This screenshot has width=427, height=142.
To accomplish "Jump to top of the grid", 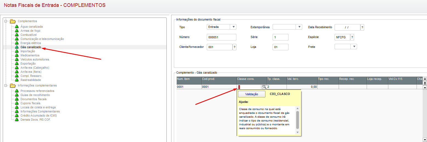I will (x=425, y=79).
